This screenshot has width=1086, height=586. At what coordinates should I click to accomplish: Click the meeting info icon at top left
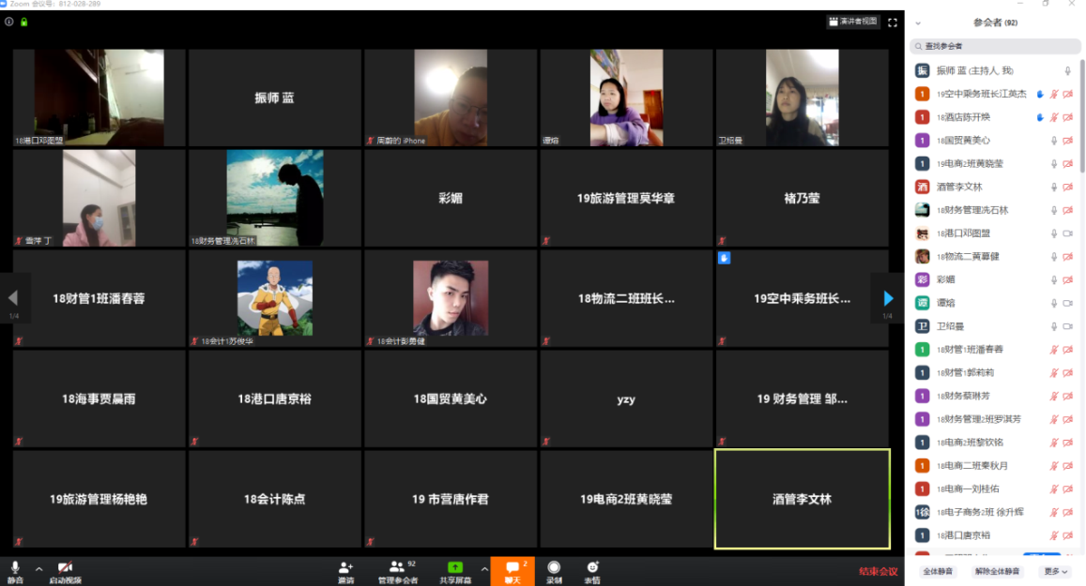pyautogui.click(x=9, y=22)
